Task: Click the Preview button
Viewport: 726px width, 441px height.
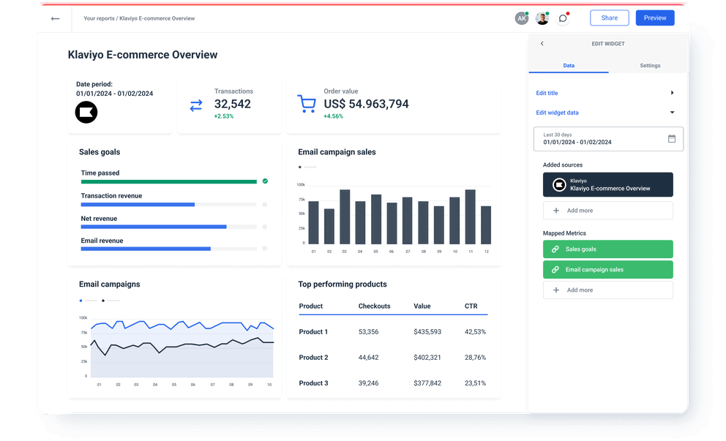Action: [654, 18]
